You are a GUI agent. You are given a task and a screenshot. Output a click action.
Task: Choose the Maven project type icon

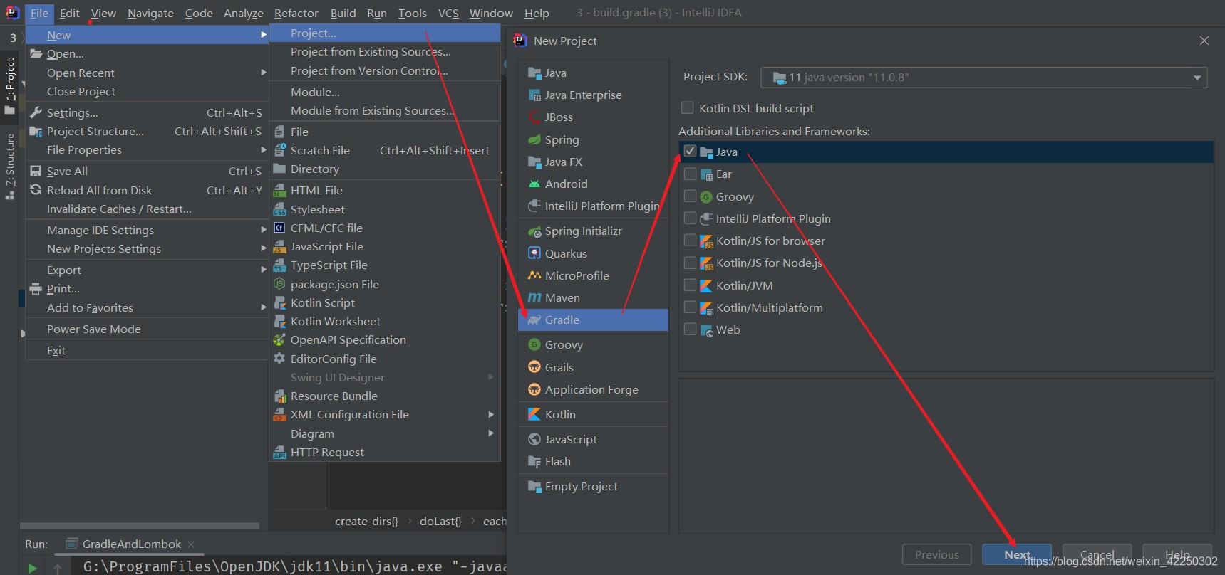(534, 297)
